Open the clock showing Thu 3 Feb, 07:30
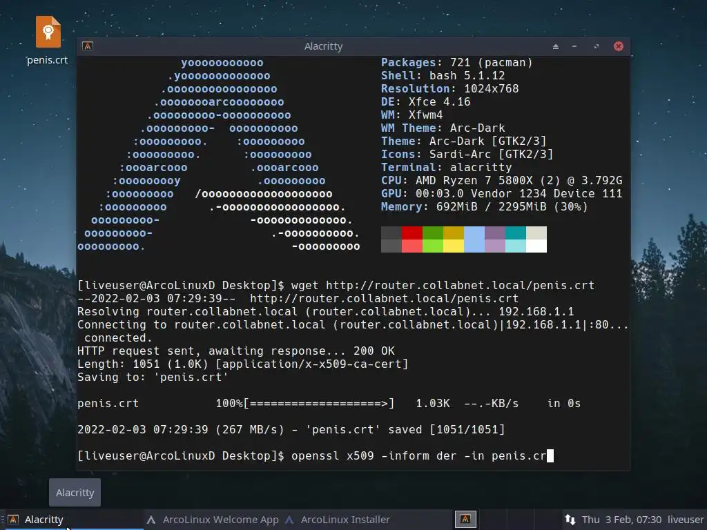 tap(621, 520)
